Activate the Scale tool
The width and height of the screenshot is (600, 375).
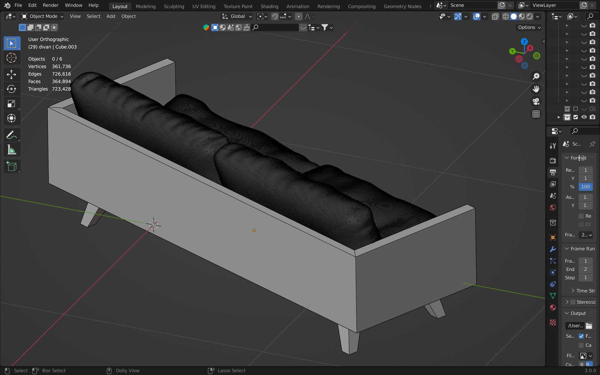coord(11,104)
